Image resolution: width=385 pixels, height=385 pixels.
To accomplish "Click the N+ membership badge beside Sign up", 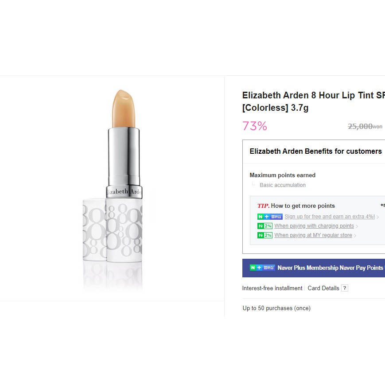I will coord(270,217).
